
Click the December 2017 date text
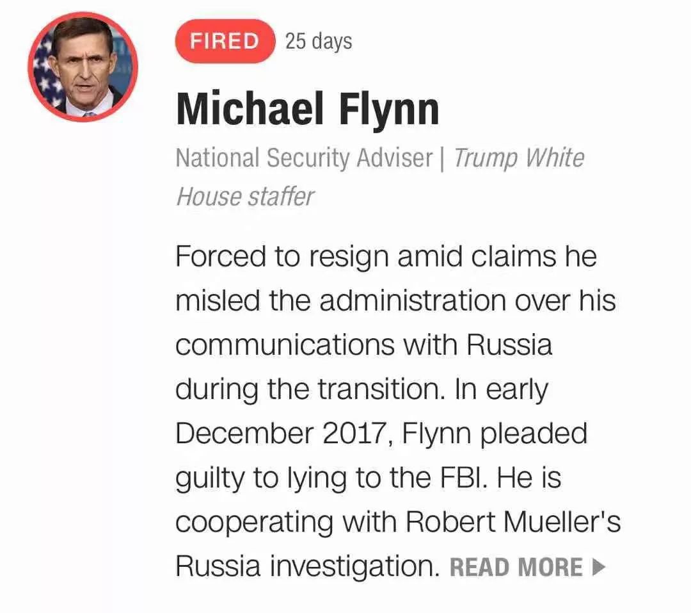280,434
